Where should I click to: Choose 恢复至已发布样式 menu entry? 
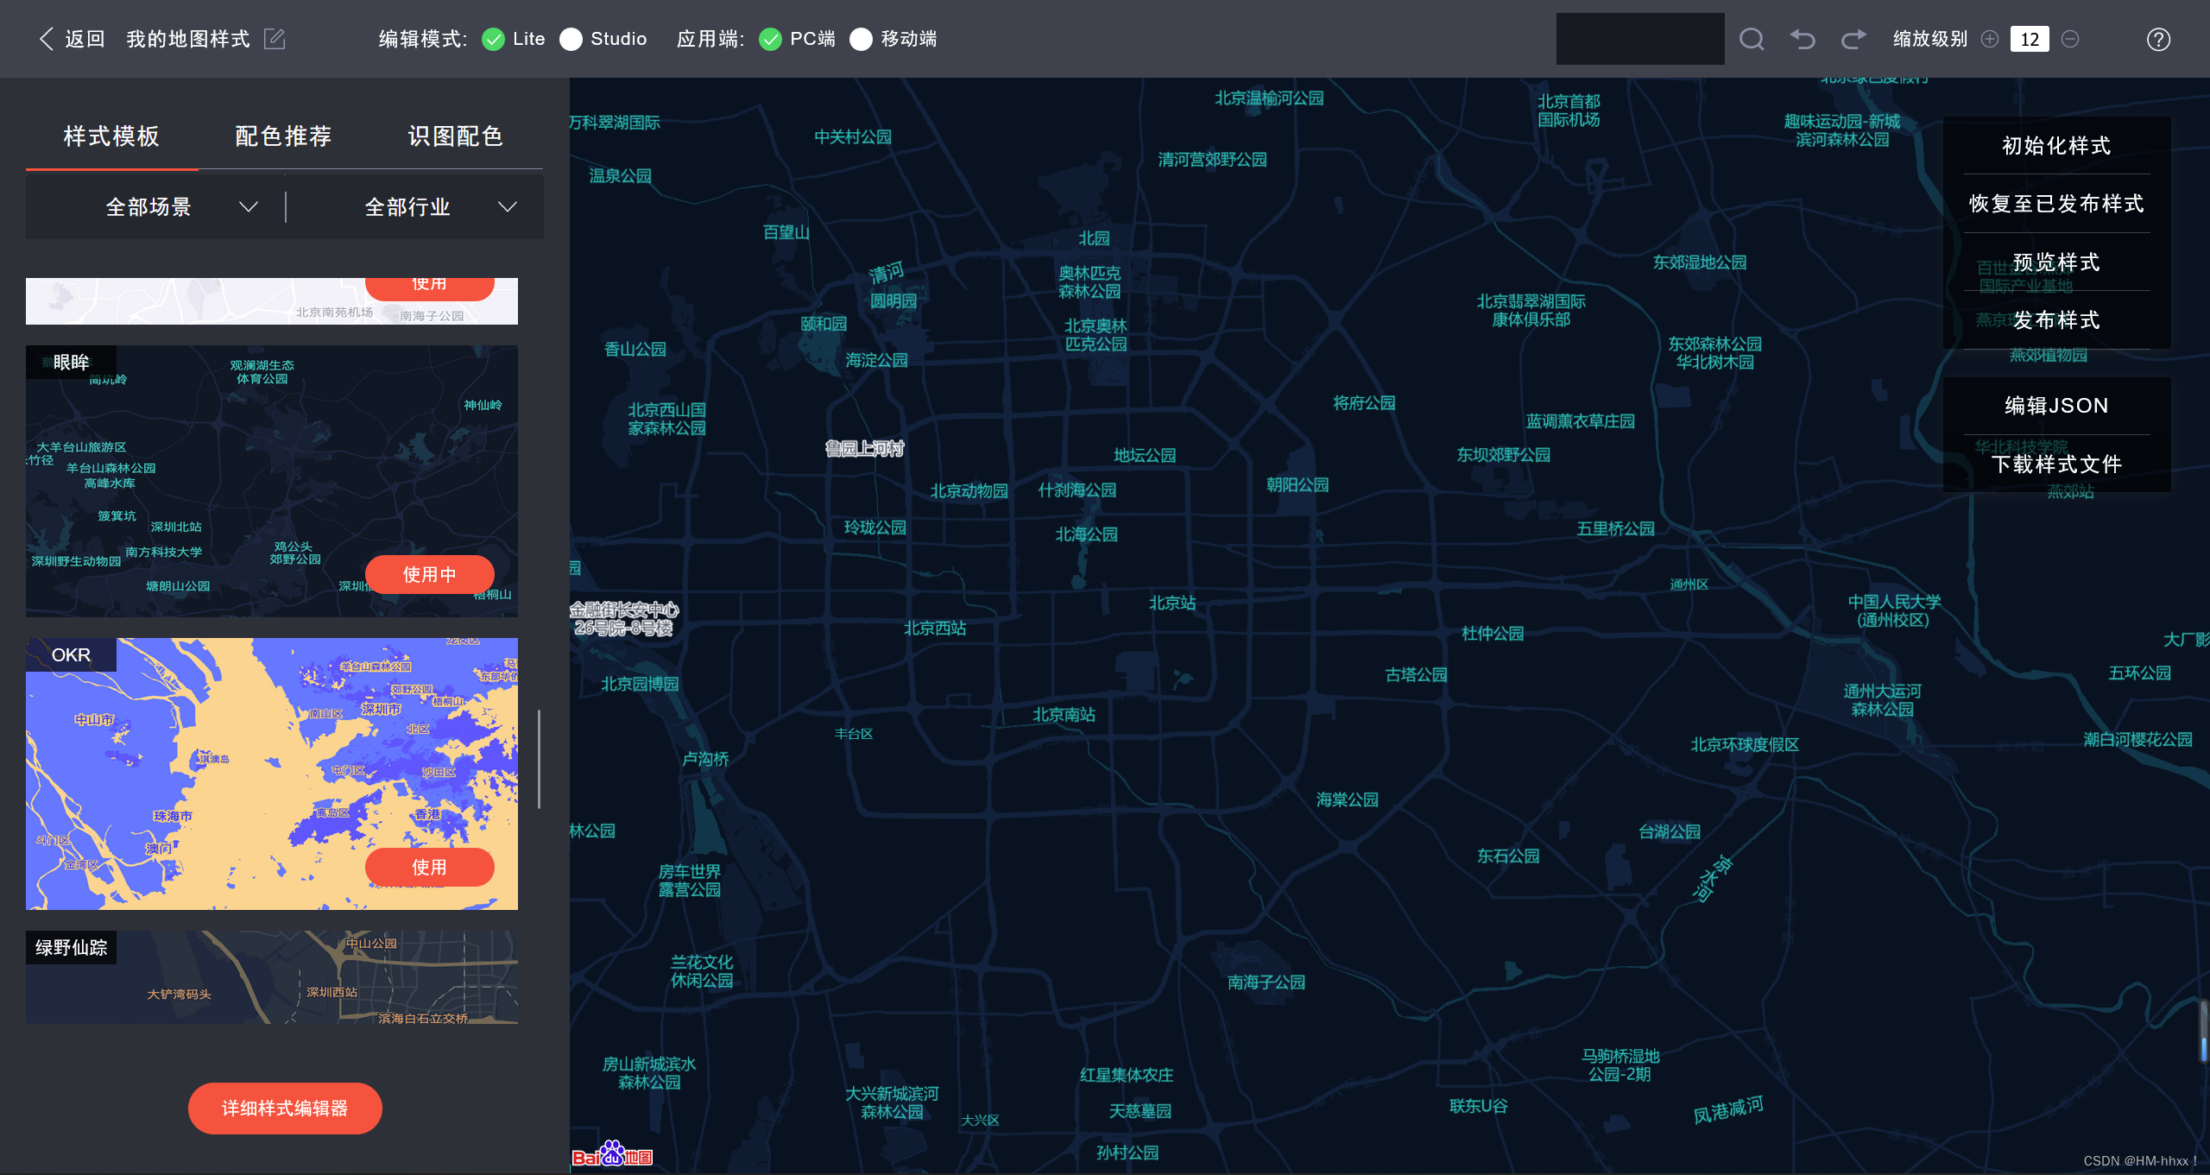coord(2056,204)
